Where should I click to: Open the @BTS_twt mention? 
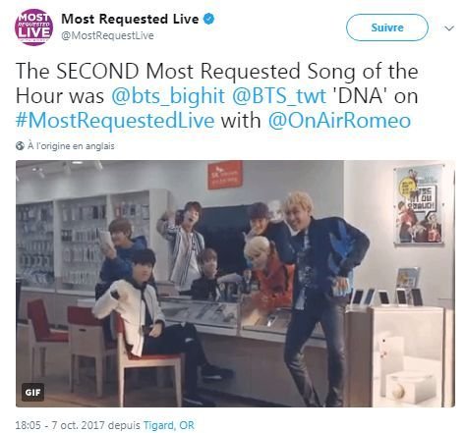coord(279,96)
